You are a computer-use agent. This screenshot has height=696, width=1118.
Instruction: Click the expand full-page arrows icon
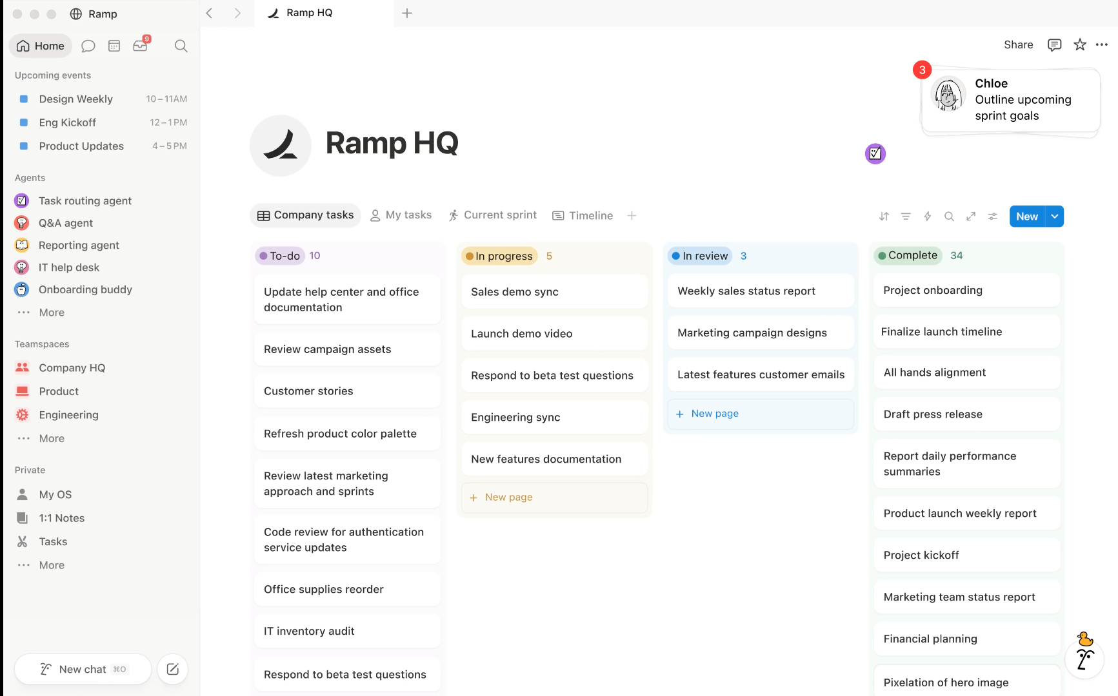[x=971, y=217]
